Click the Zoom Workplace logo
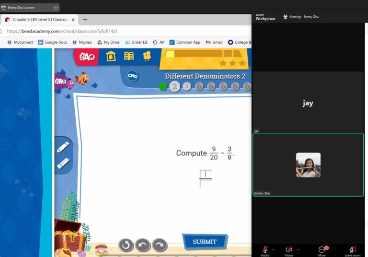Image resolution: width=368 pixels, height=257 pixels. click(265, 17)
